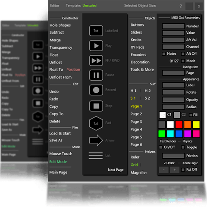Select the hexagon Pad shape icon
The height and width of the screenshot is (207, 207).
coord(96,123)
